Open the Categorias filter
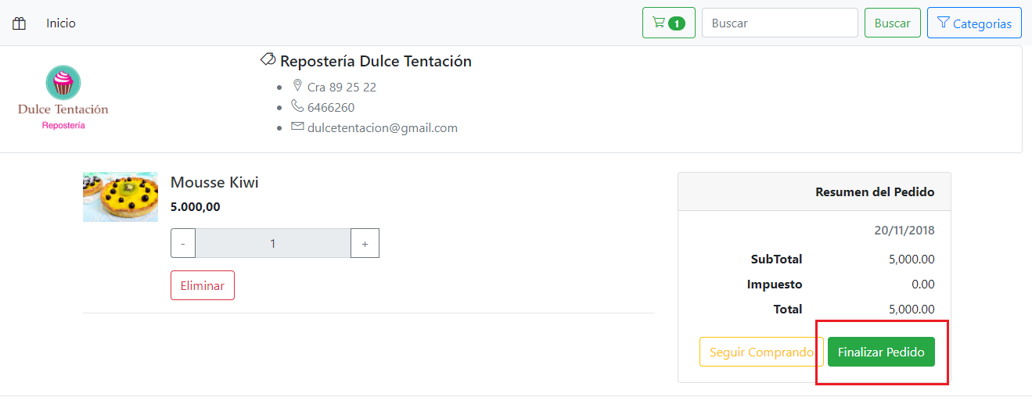The height and width of the screenshot is (408, 1032). pos(973,23)
